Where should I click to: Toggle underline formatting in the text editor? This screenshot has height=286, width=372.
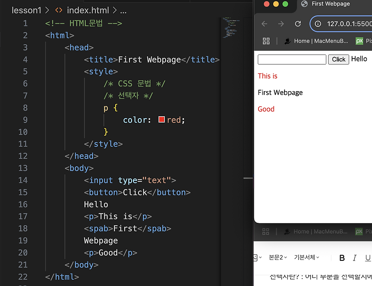tap(367, 258)
